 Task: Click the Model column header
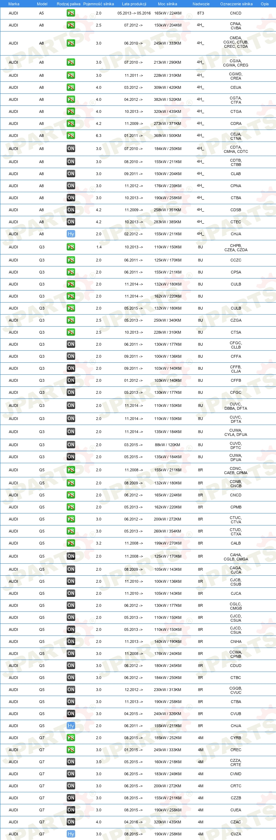[x=42, y=4]
